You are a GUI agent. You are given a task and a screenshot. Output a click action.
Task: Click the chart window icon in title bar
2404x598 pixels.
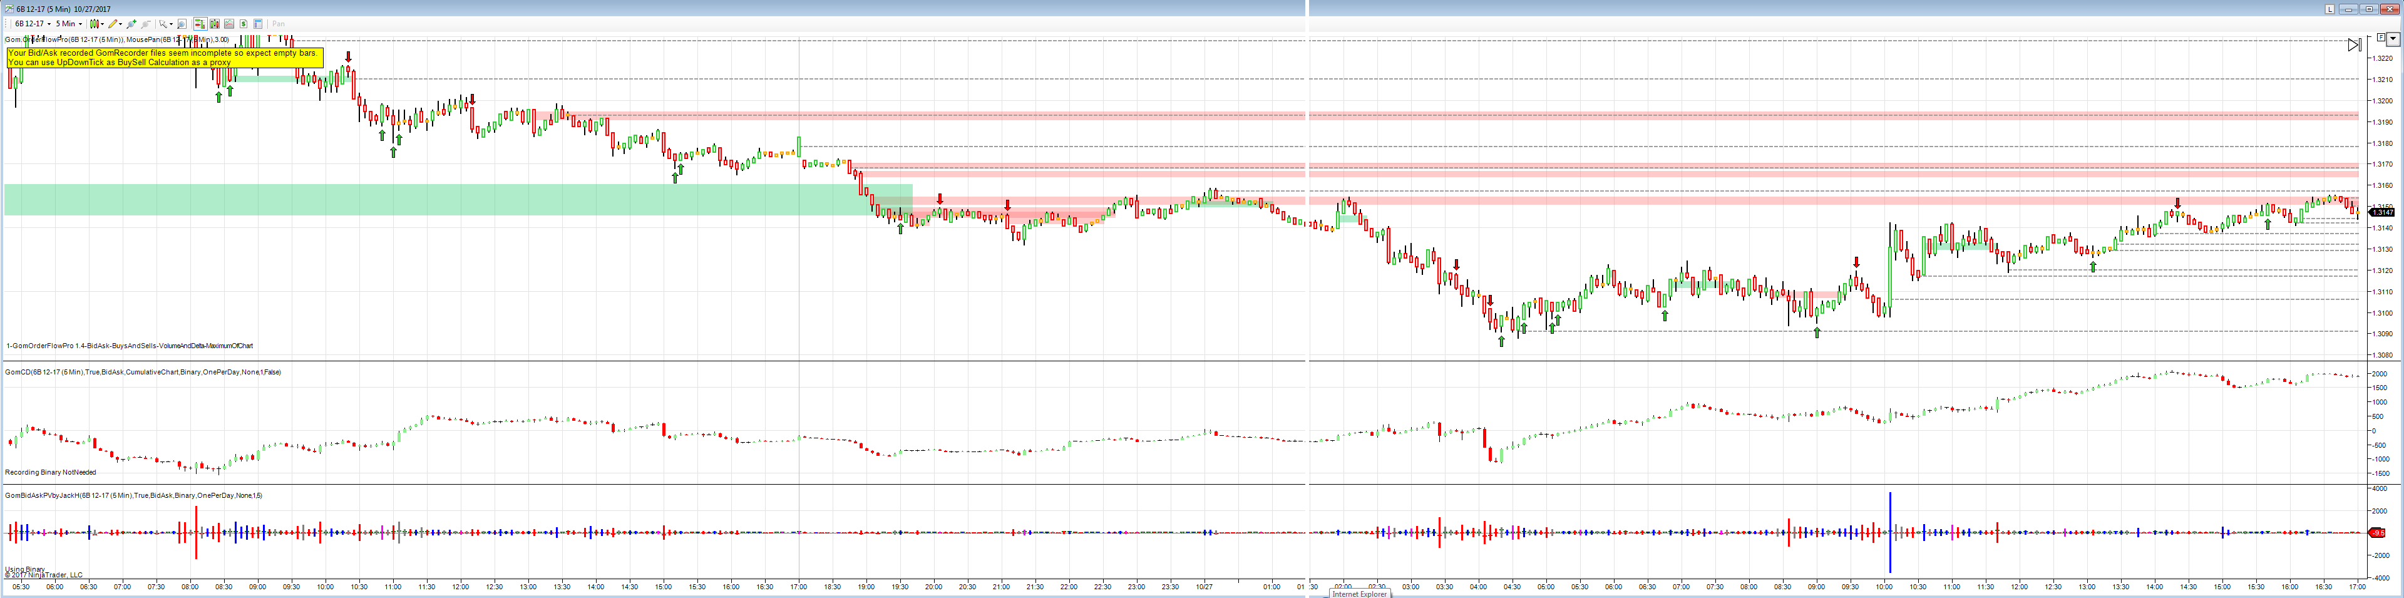(9, 9)
